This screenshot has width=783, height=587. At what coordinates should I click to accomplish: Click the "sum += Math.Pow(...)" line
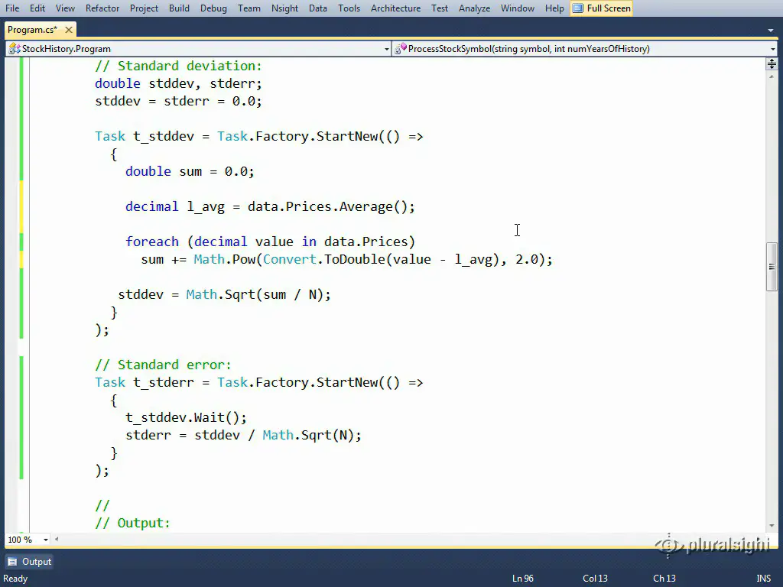tap(347, 259)
